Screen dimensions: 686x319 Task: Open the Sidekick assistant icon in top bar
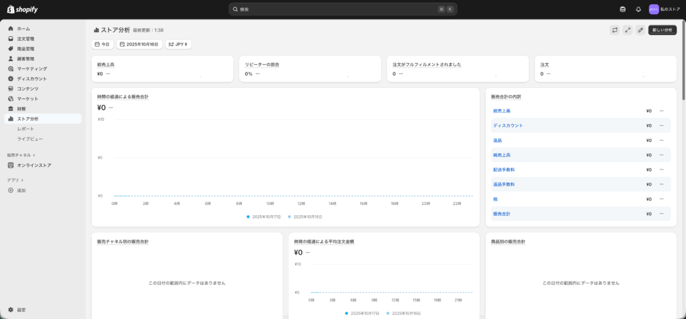623,9
